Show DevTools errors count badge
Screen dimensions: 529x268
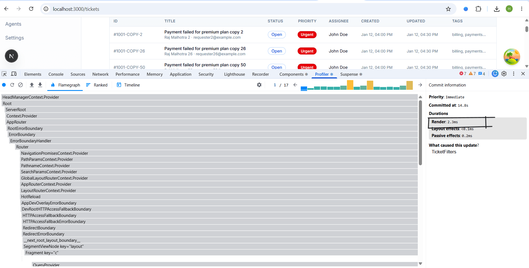[463, 74]
